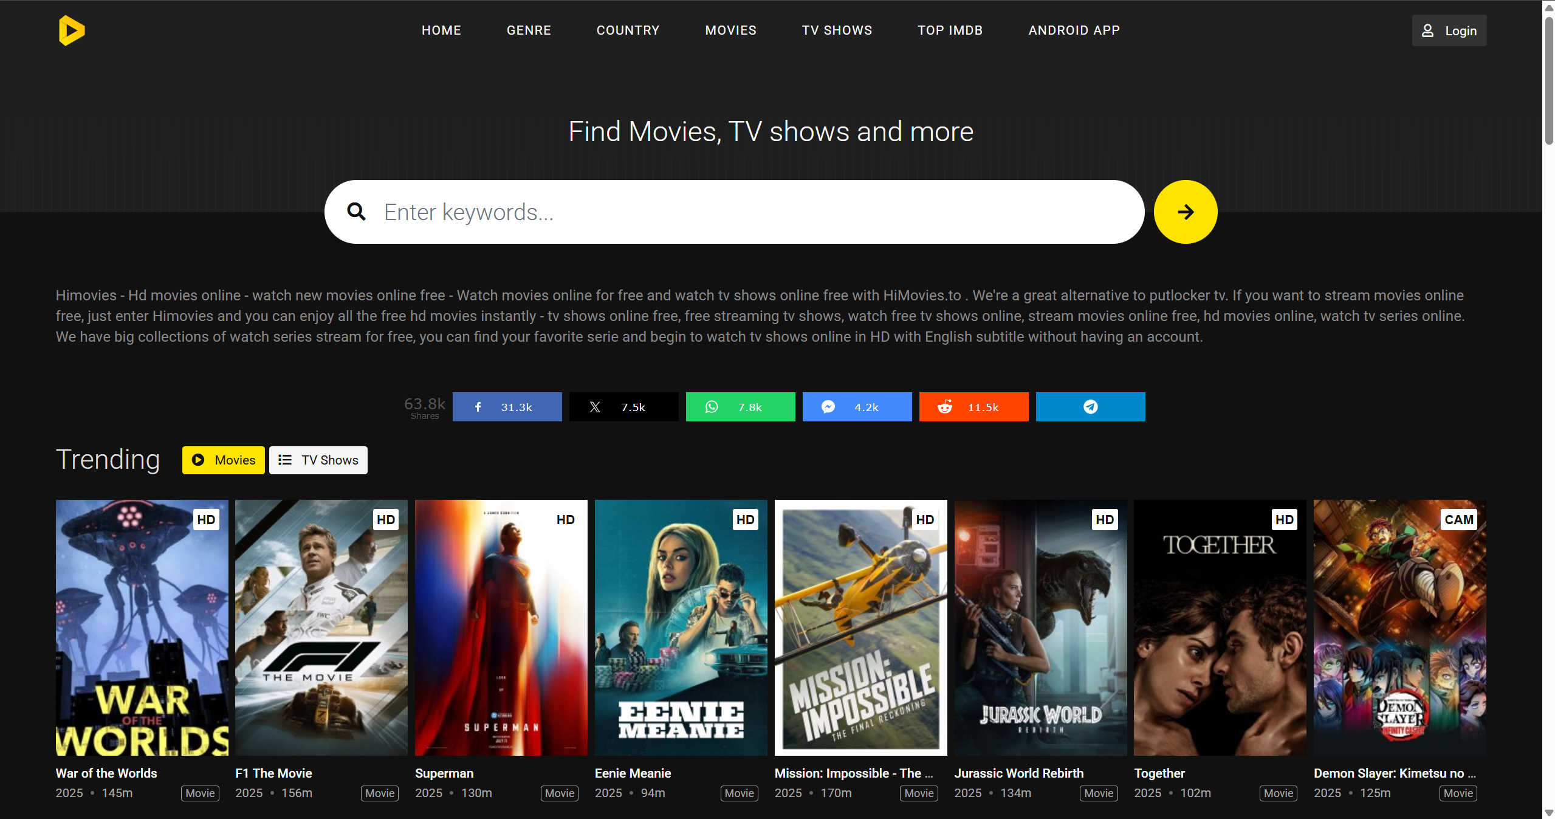This screenshot has height=819, width=1555.
Task: Open Jurassic World Rebirth poster
Action: [1040, 627]
